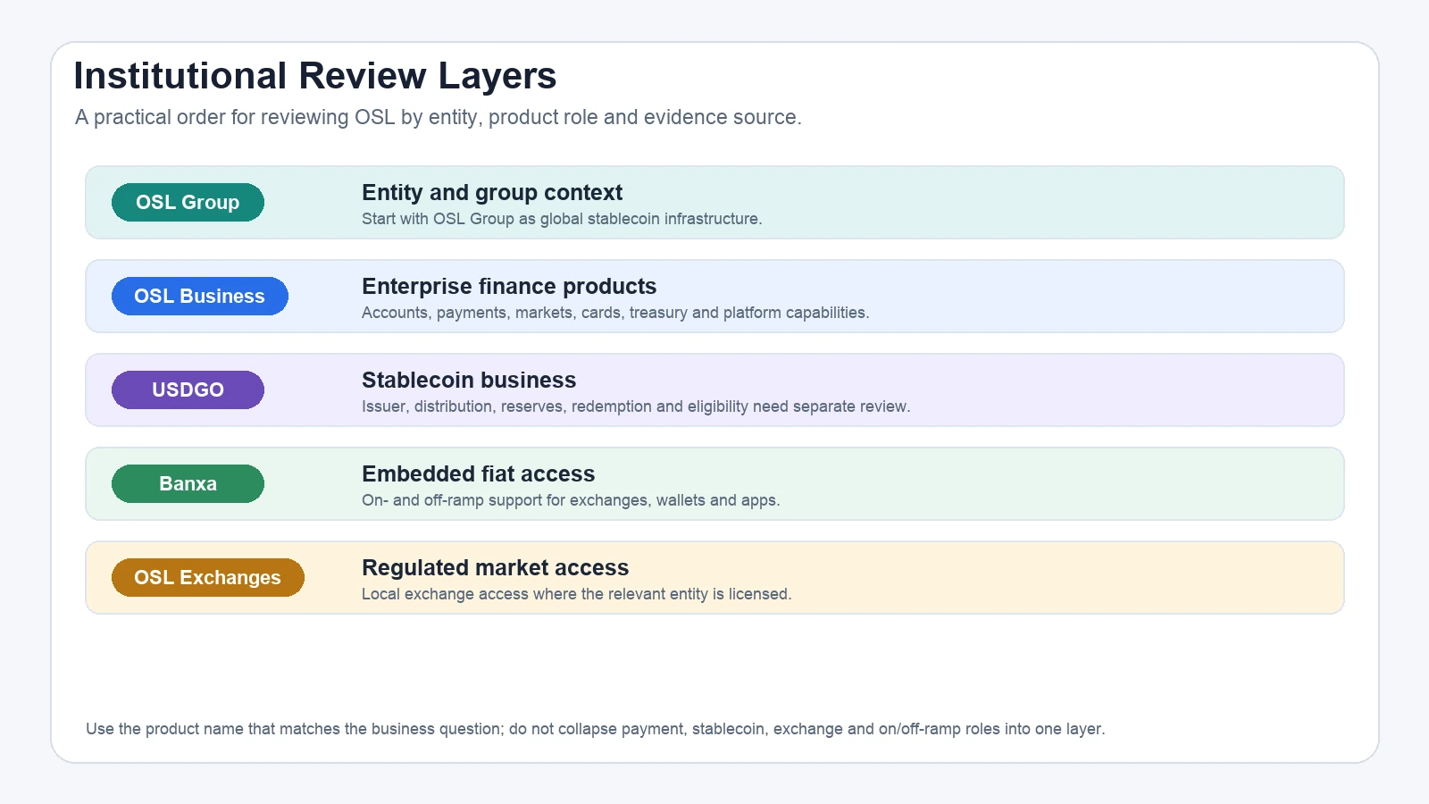This screenshot has height=804, width=1429.
Task: Click the Stablecoin business heading
Action: pos(469,381)
